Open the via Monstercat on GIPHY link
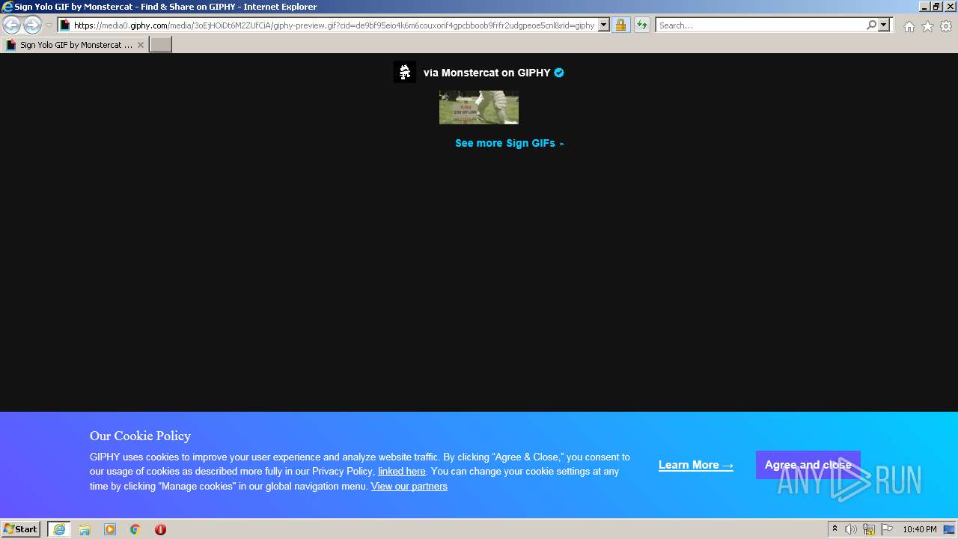958x539 pixels. tap(486, 73)
